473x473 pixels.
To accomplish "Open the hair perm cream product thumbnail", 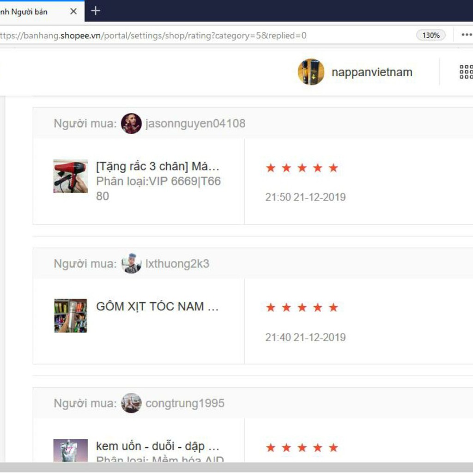I will 70,450.
